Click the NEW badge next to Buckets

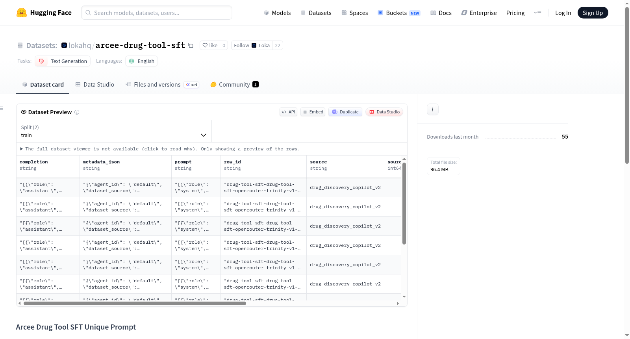point(415,13)
